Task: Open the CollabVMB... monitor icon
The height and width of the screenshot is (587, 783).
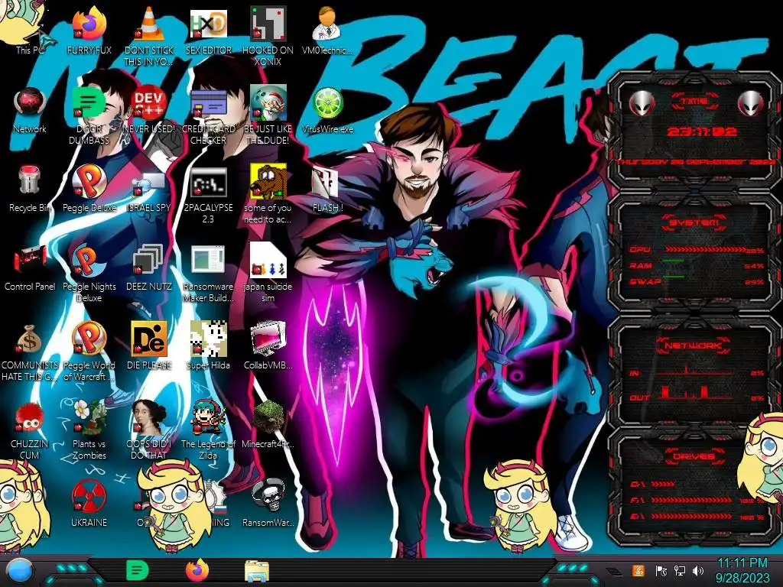Action: tap(268, 339)
